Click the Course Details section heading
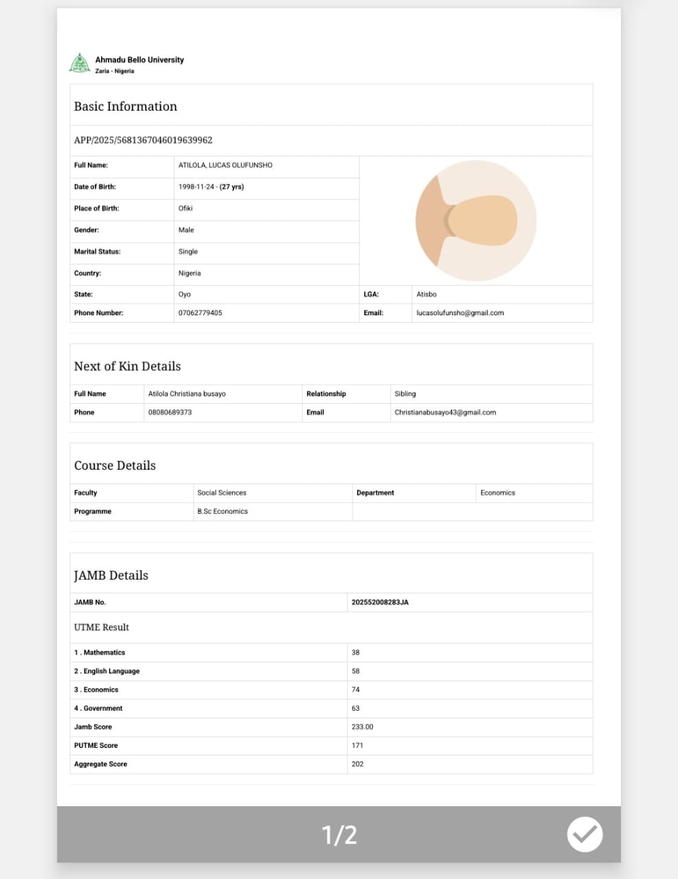Screen dimensions: 678x879 point(115,466)
